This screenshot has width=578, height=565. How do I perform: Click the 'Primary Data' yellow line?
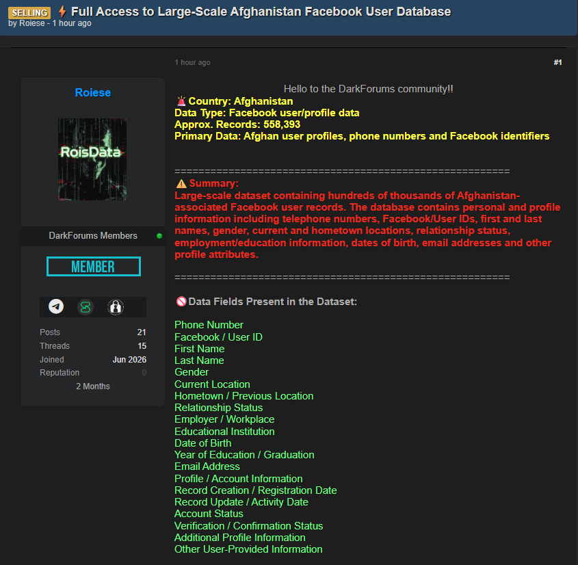tap(362, 136)
